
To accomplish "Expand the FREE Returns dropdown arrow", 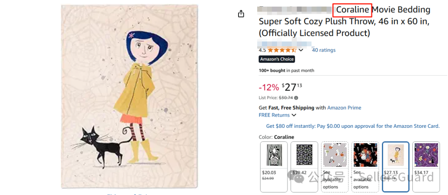I will 294,115.
